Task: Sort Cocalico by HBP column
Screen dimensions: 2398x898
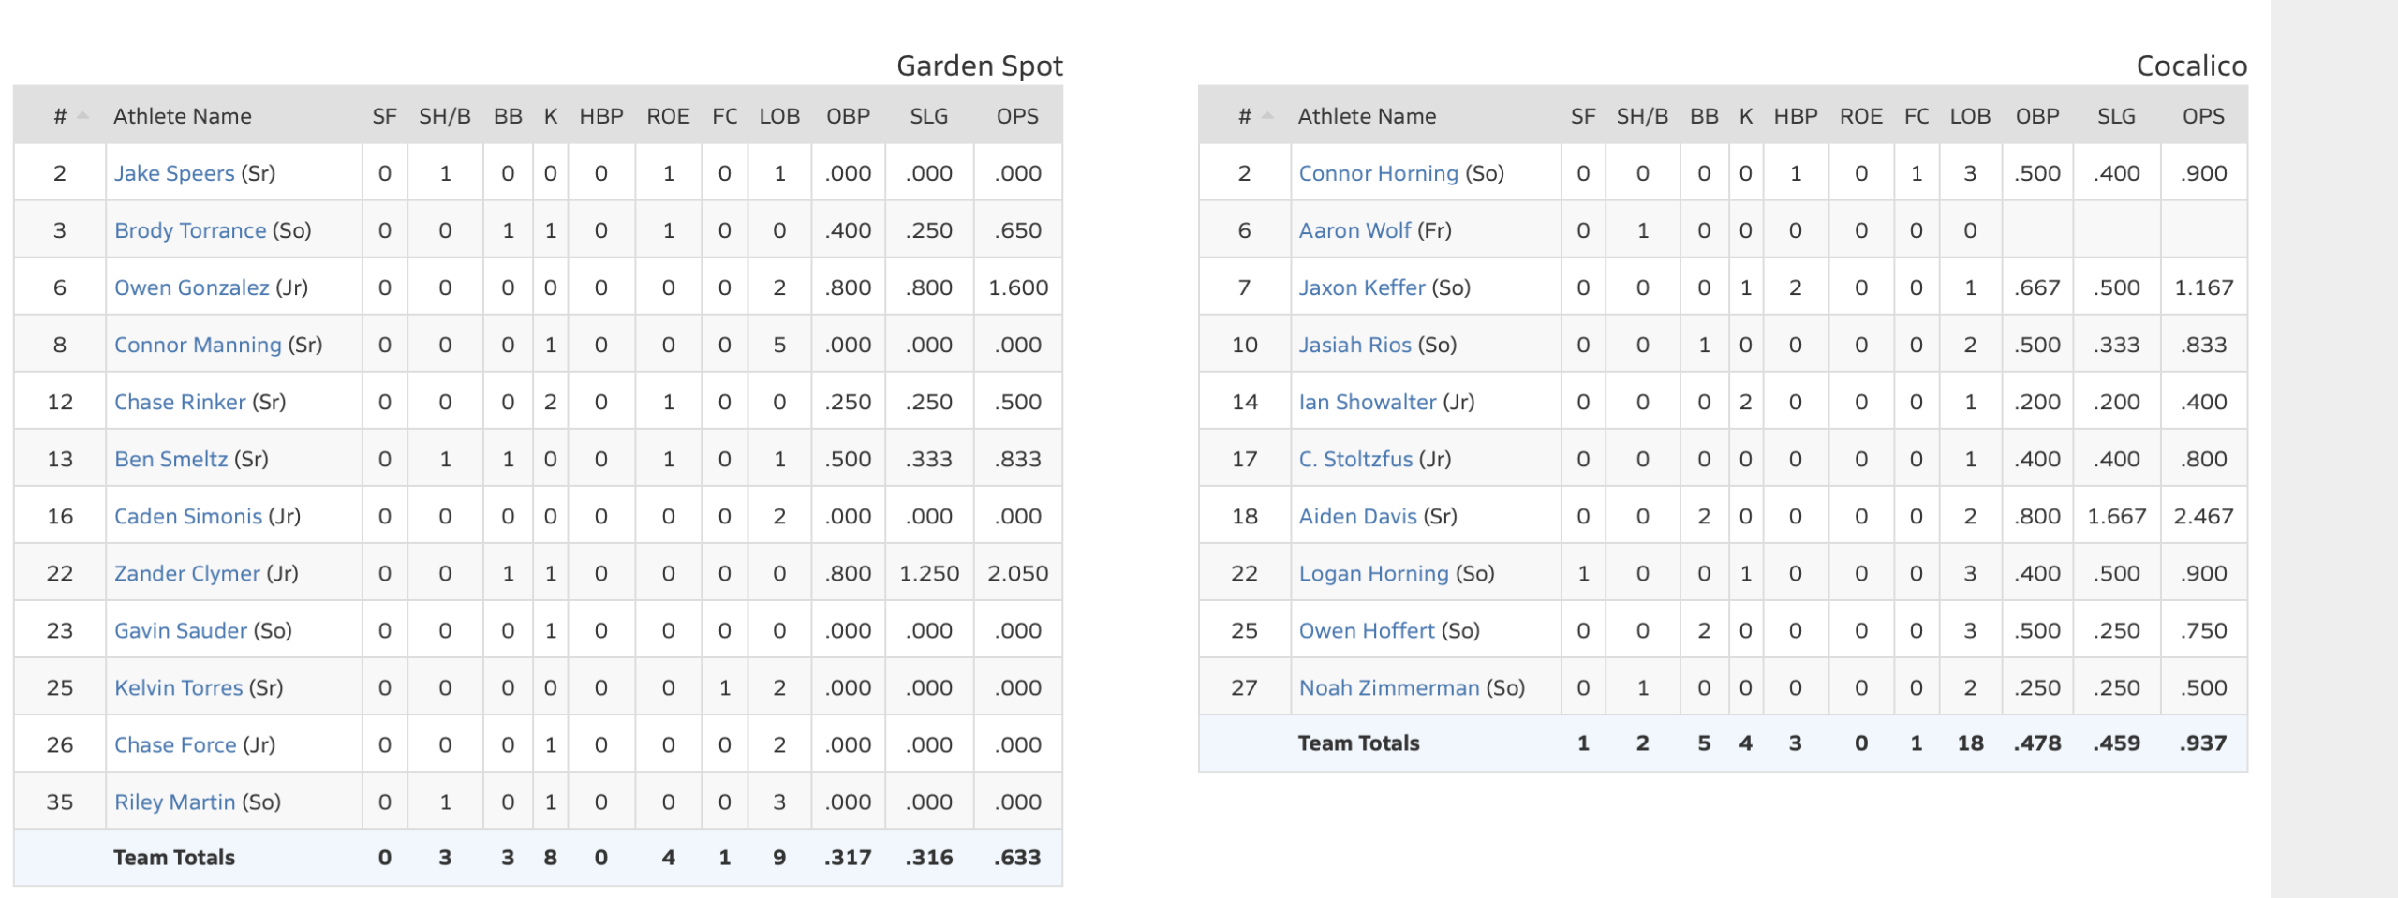Action: pyautogui.click(x=1795, y=116)
